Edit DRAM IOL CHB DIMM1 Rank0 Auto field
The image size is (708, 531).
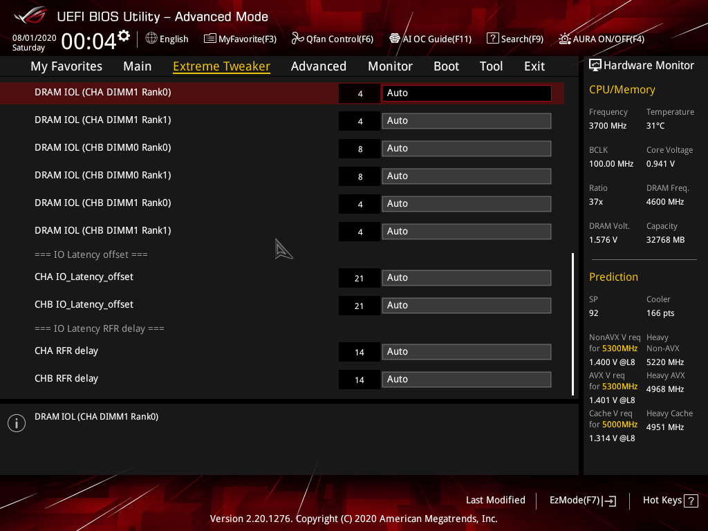(x=467, y=204)
